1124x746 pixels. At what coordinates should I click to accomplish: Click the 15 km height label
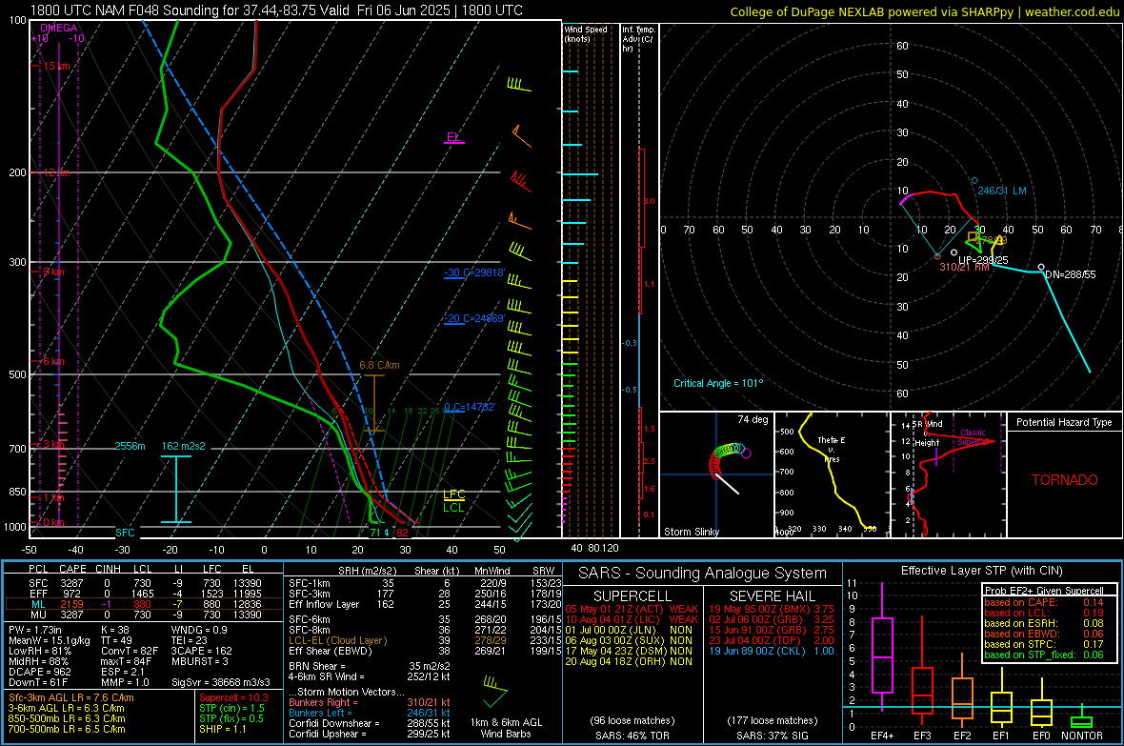pyautogui.click(x=56, y=66)
